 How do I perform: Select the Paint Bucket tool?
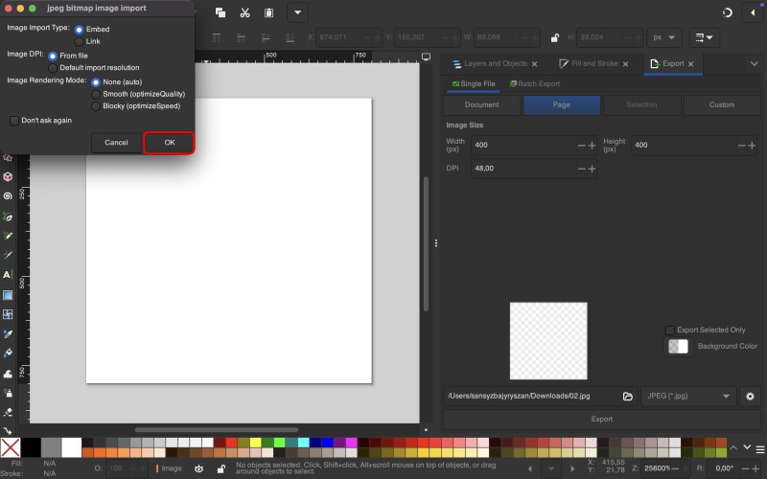(x=8, y=353)
